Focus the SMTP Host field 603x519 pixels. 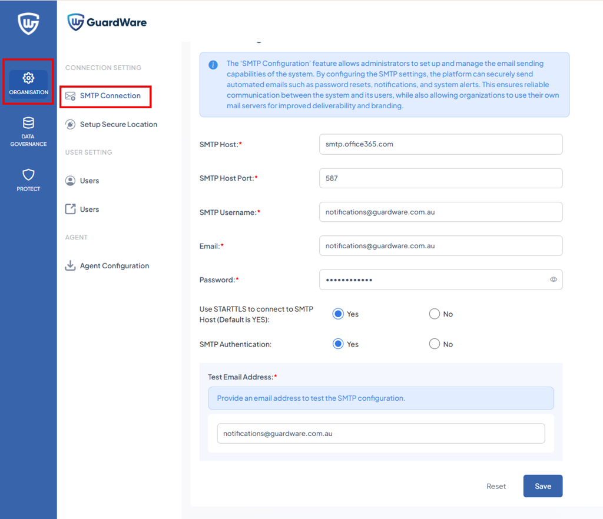(440, 144)
